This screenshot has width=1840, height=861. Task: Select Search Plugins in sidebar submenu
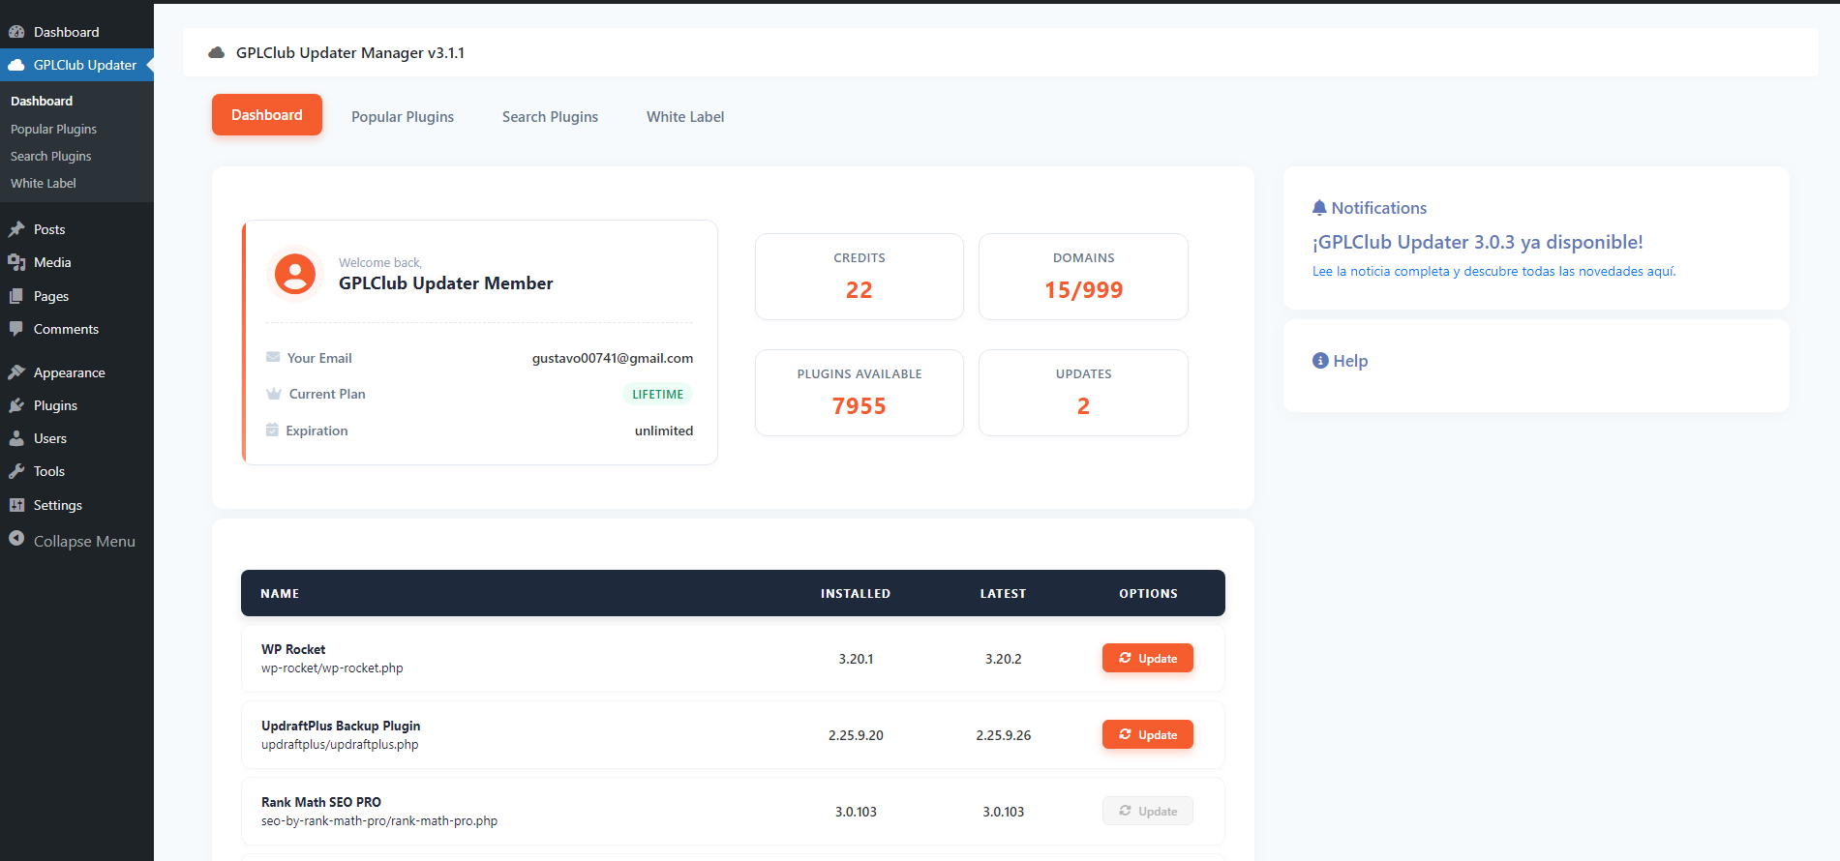coord(51,156)
